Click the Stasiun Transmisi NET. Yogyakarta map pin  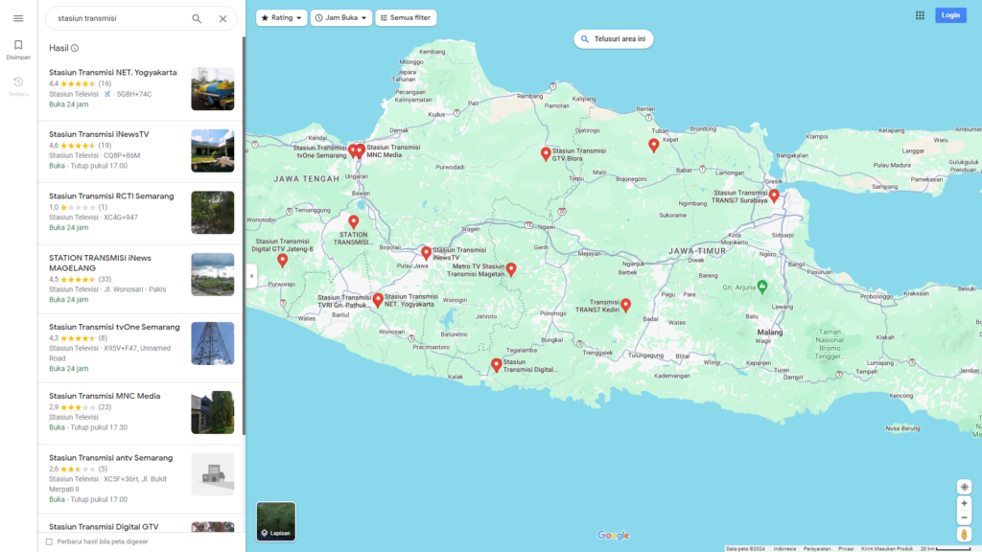pyautogui.click(x=378, y=300)
